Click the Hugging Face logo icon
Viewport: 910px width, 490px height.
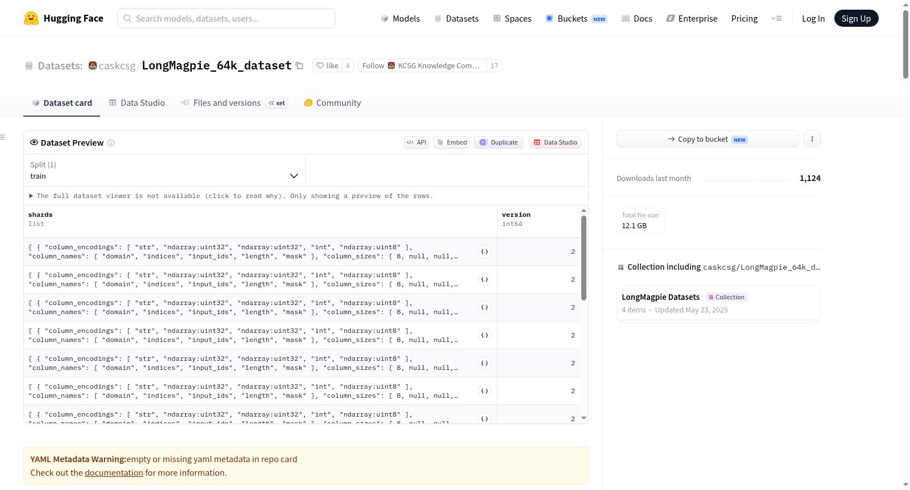click(31, 18)
